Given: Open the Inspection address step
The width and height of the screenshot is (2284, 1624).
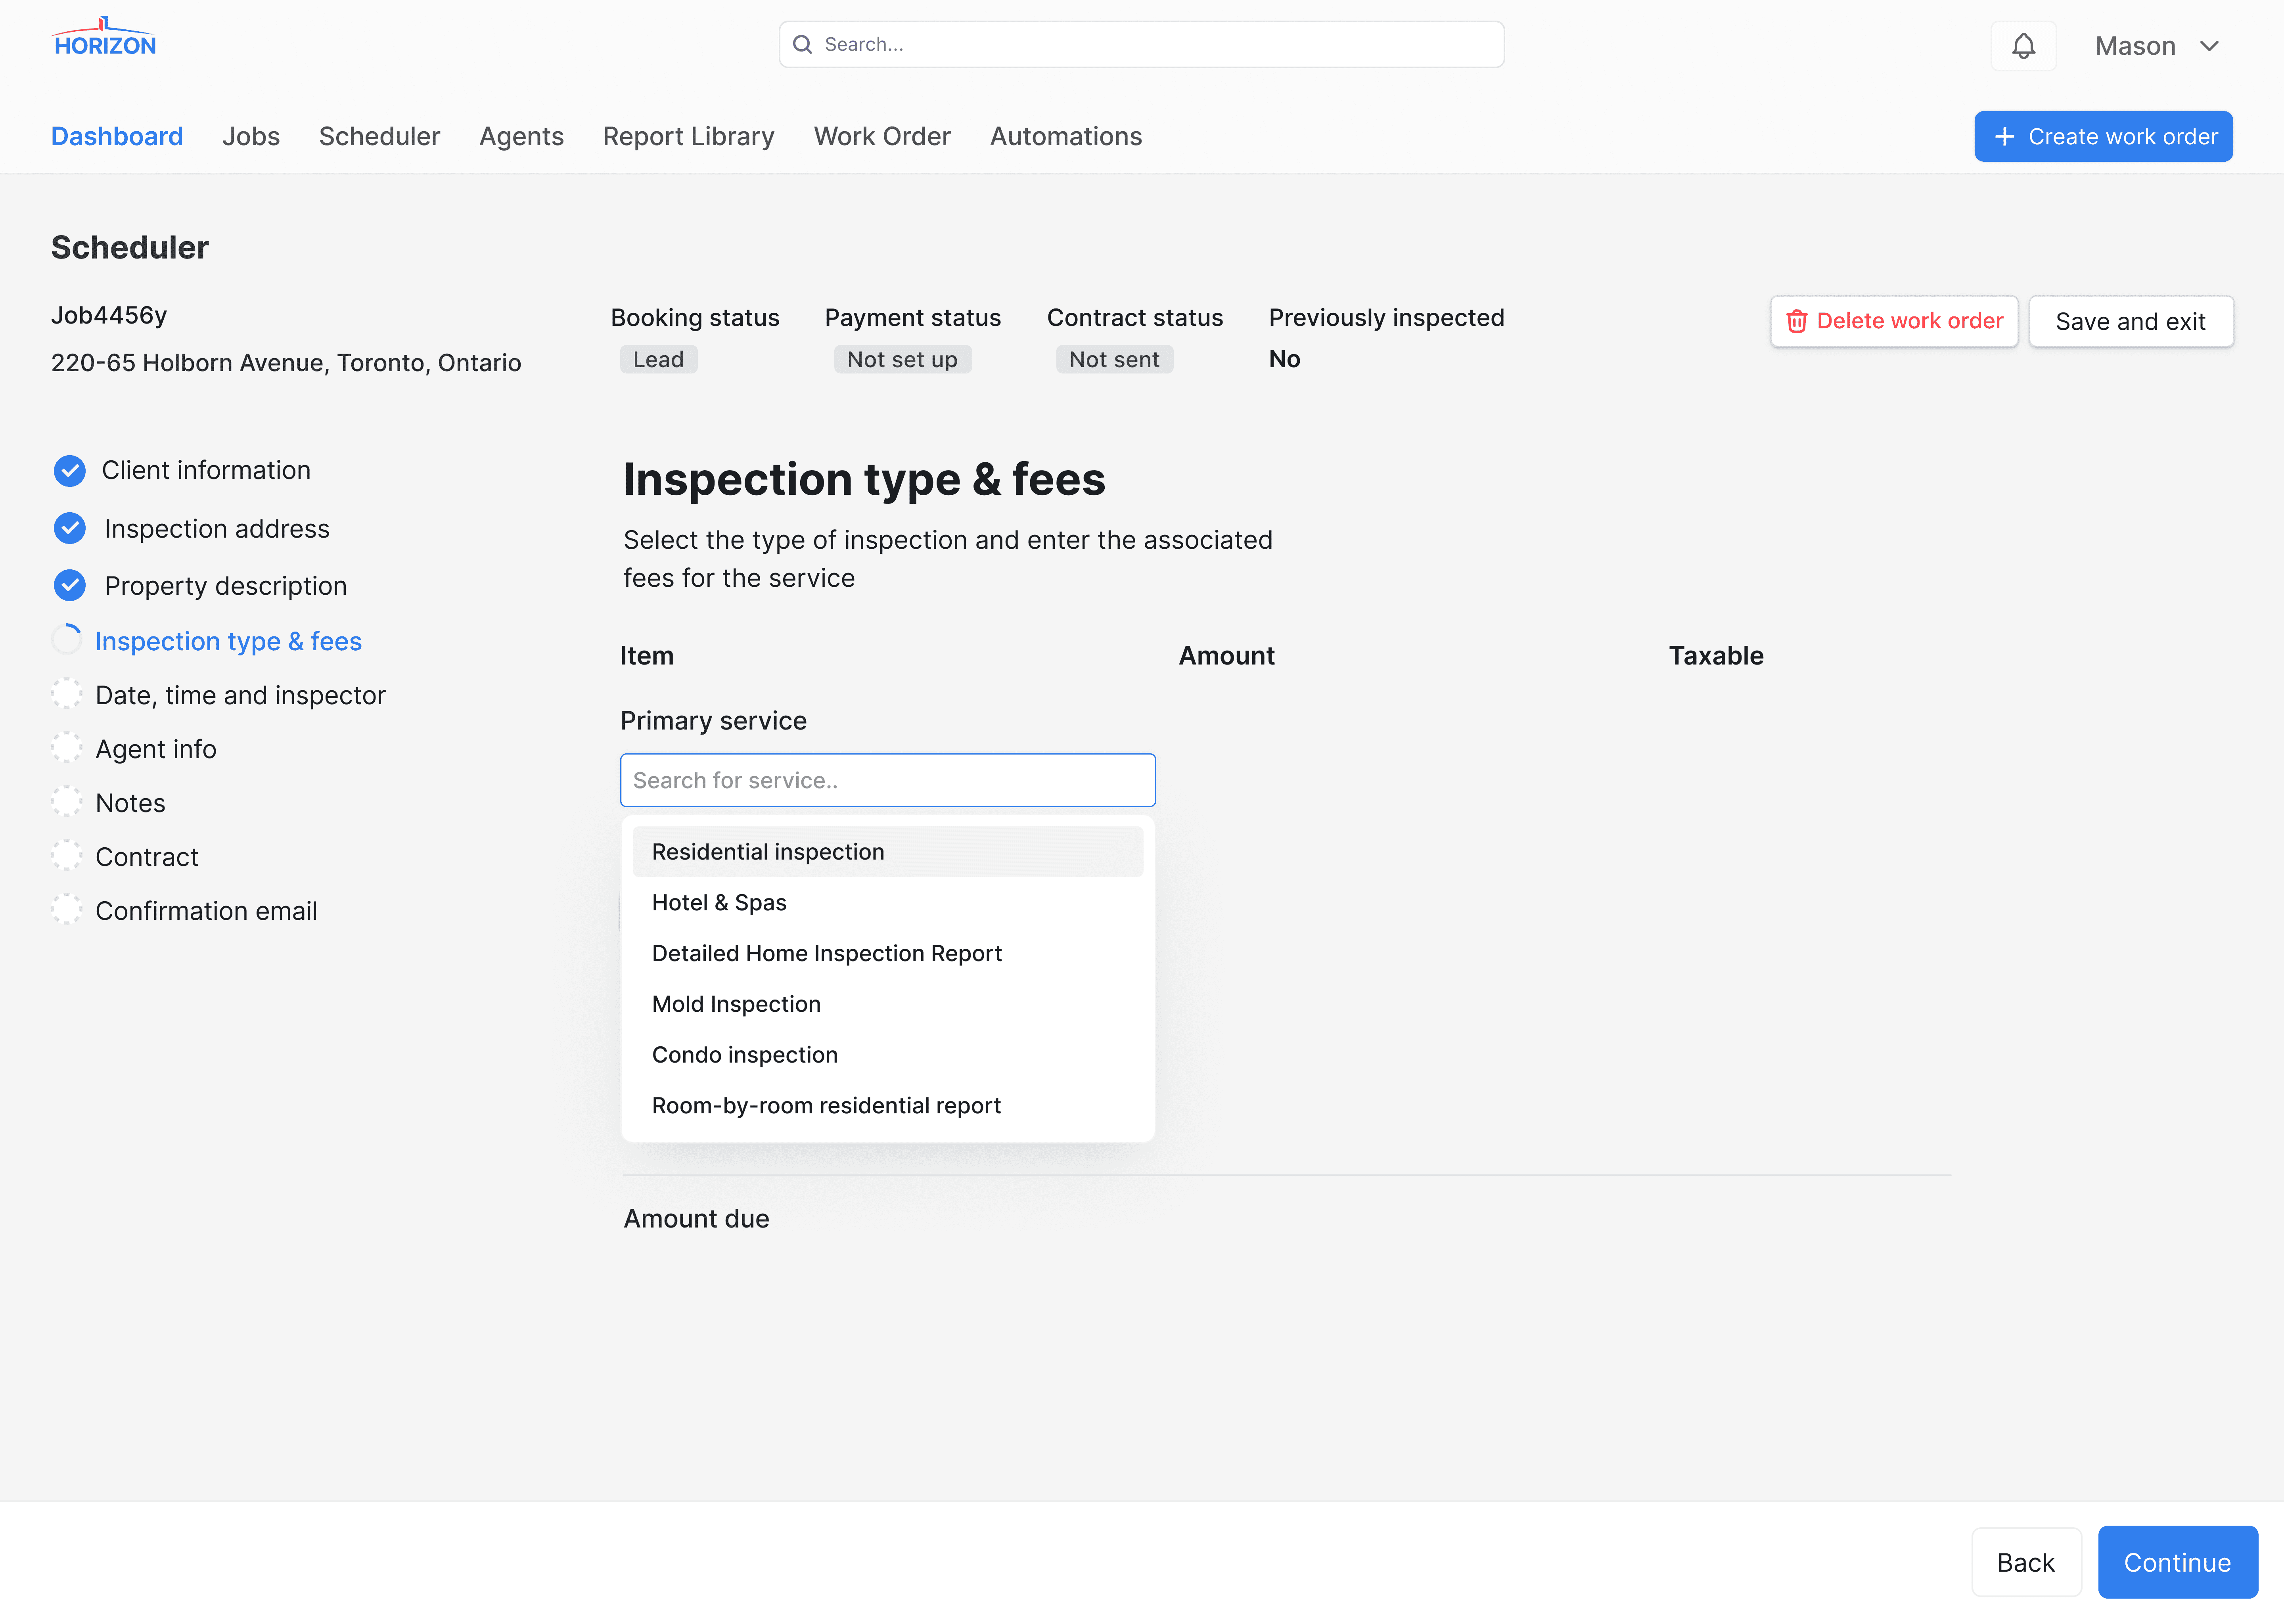Looking at the screenshot, I should pyautogui.click(x=217, y=529).
